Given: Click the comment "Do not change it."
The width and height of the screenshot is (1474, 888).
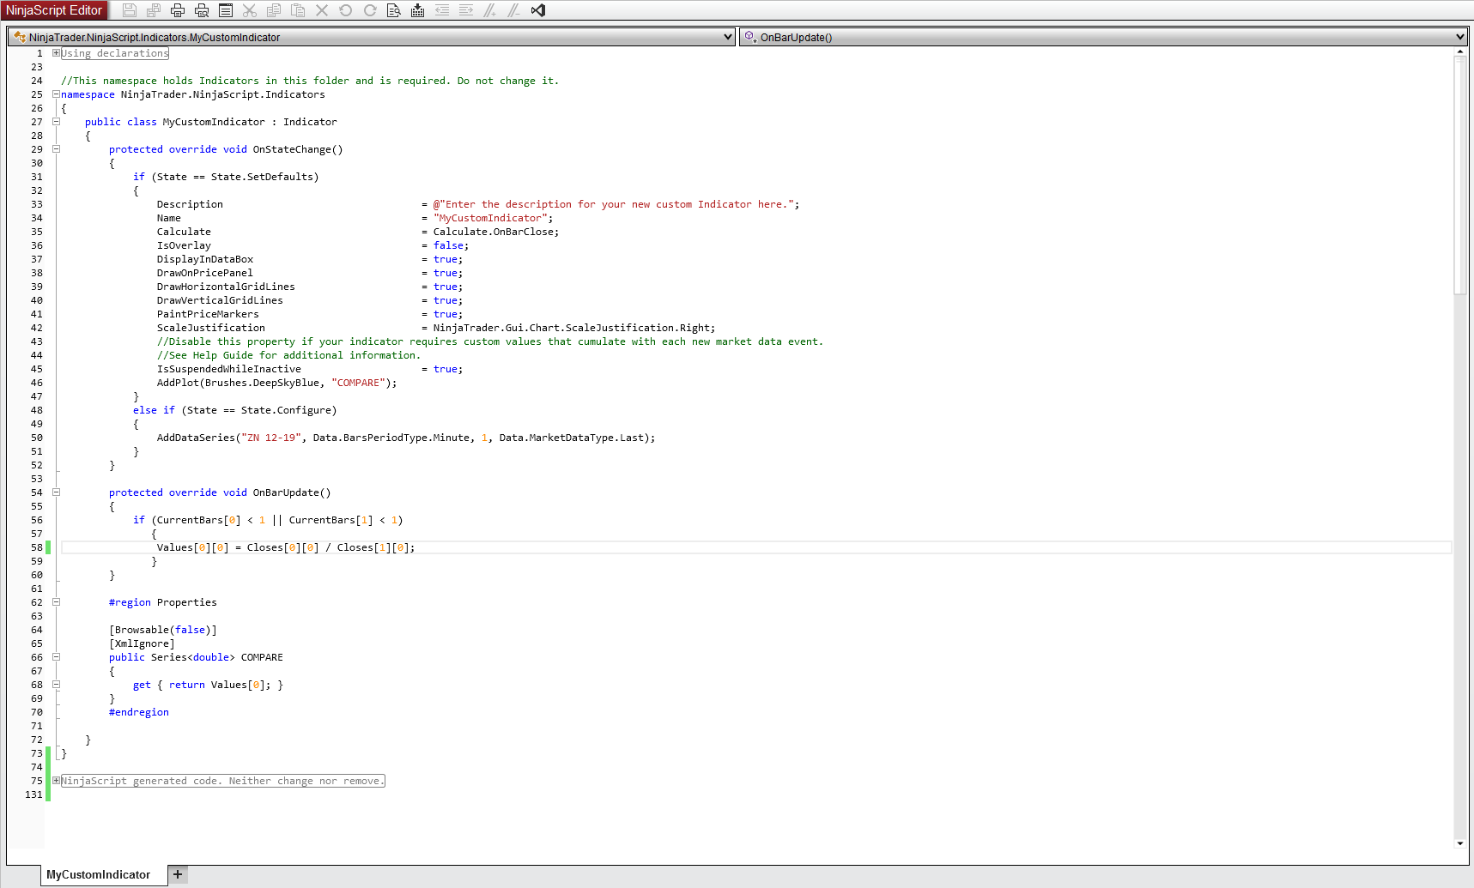Looking at the screenshot, I should [508, 81].
